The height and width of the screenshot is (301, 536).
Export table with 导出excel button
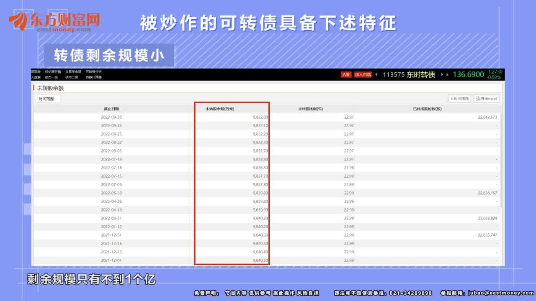pos(487,99)
